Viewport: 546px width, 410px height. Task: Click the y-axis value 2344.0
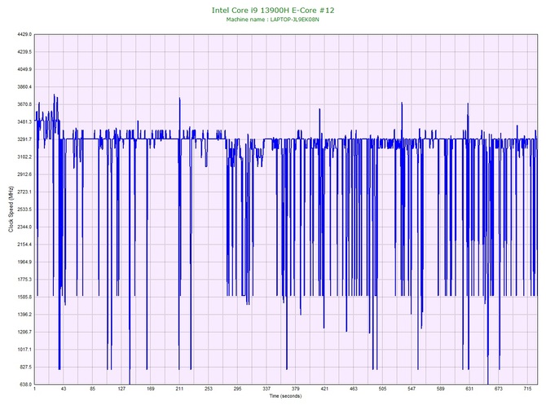pos(24,227)
